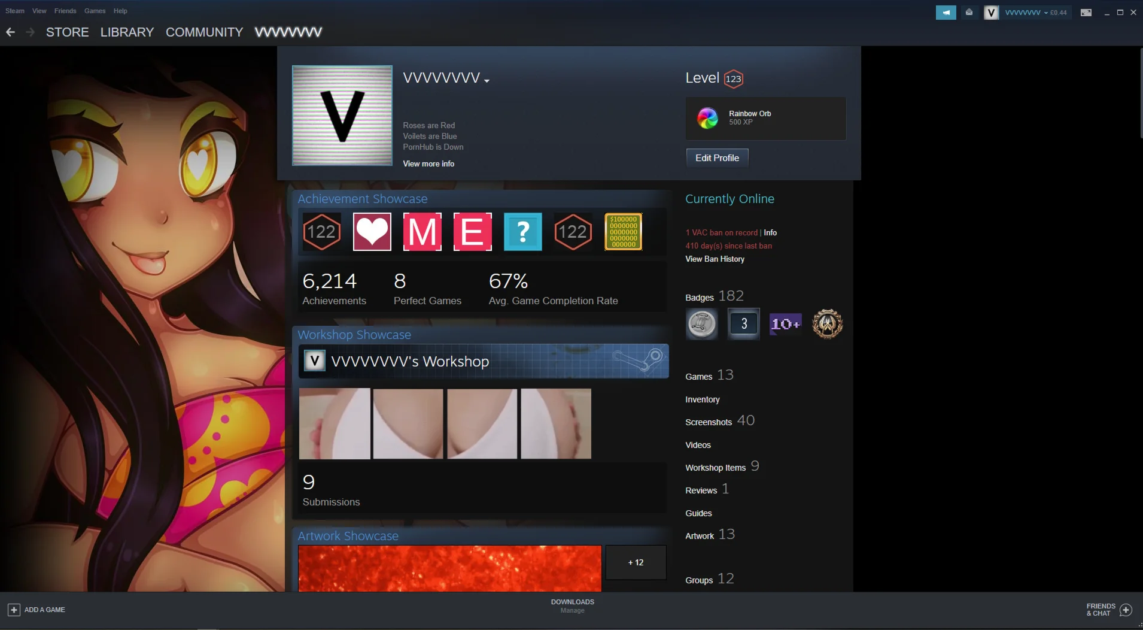The width and height of the screenshot is (1143, 630).
Task: Open Big Picture mode icon
Action: point(1086,12)
